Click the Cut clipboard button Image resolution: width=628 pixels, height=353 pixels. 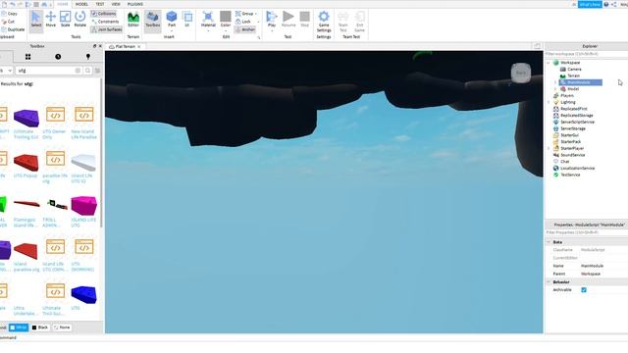(x=9, y=22)
